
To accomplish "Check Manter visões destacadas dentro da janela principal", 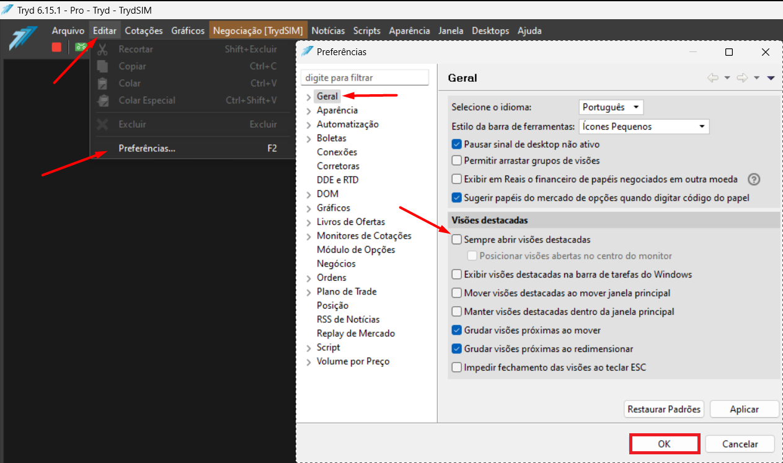I will point(458,311).
